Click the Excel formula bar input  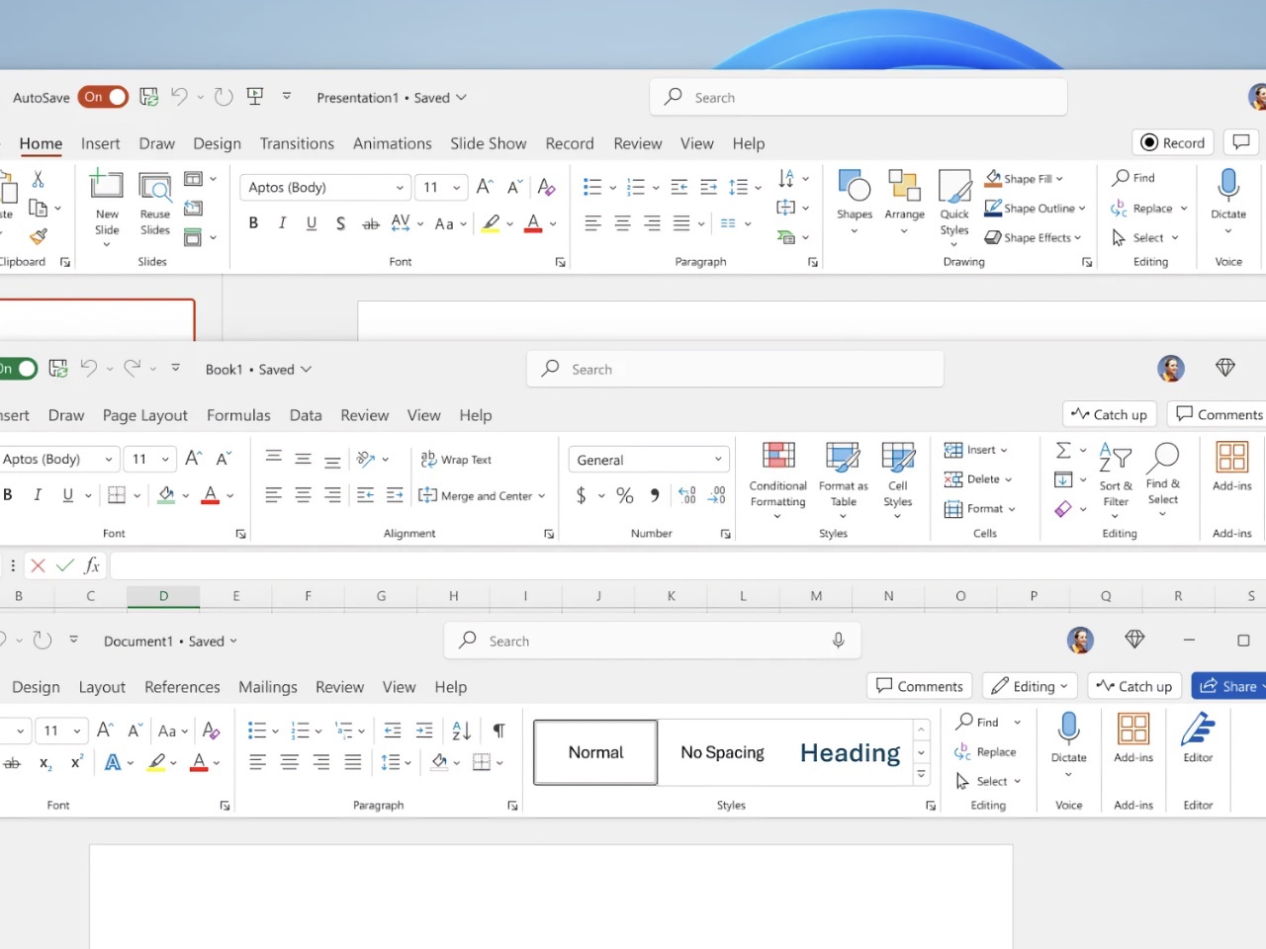[x=688, y=565]
